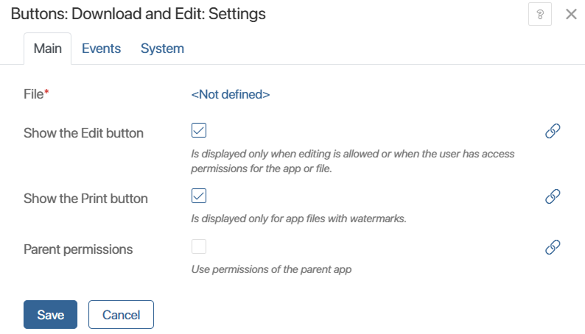The image size is (585, 334).
Task: Click link icon beside Parent permissions
Action: 553,247
